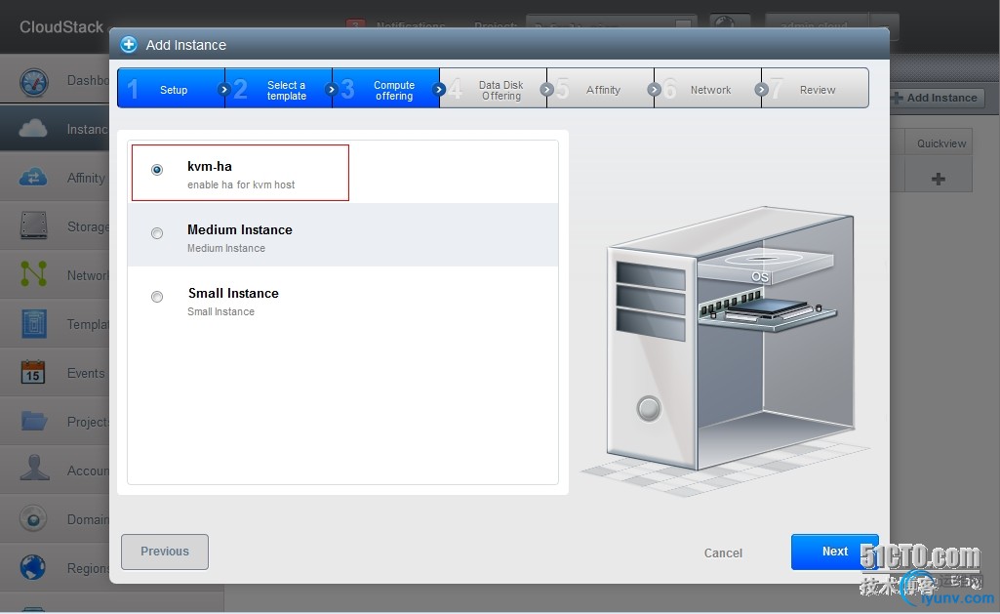The height and width of the screenshot is (614, 1000).
Task: Open the Accounts person icon
Action: pos(34,468)
